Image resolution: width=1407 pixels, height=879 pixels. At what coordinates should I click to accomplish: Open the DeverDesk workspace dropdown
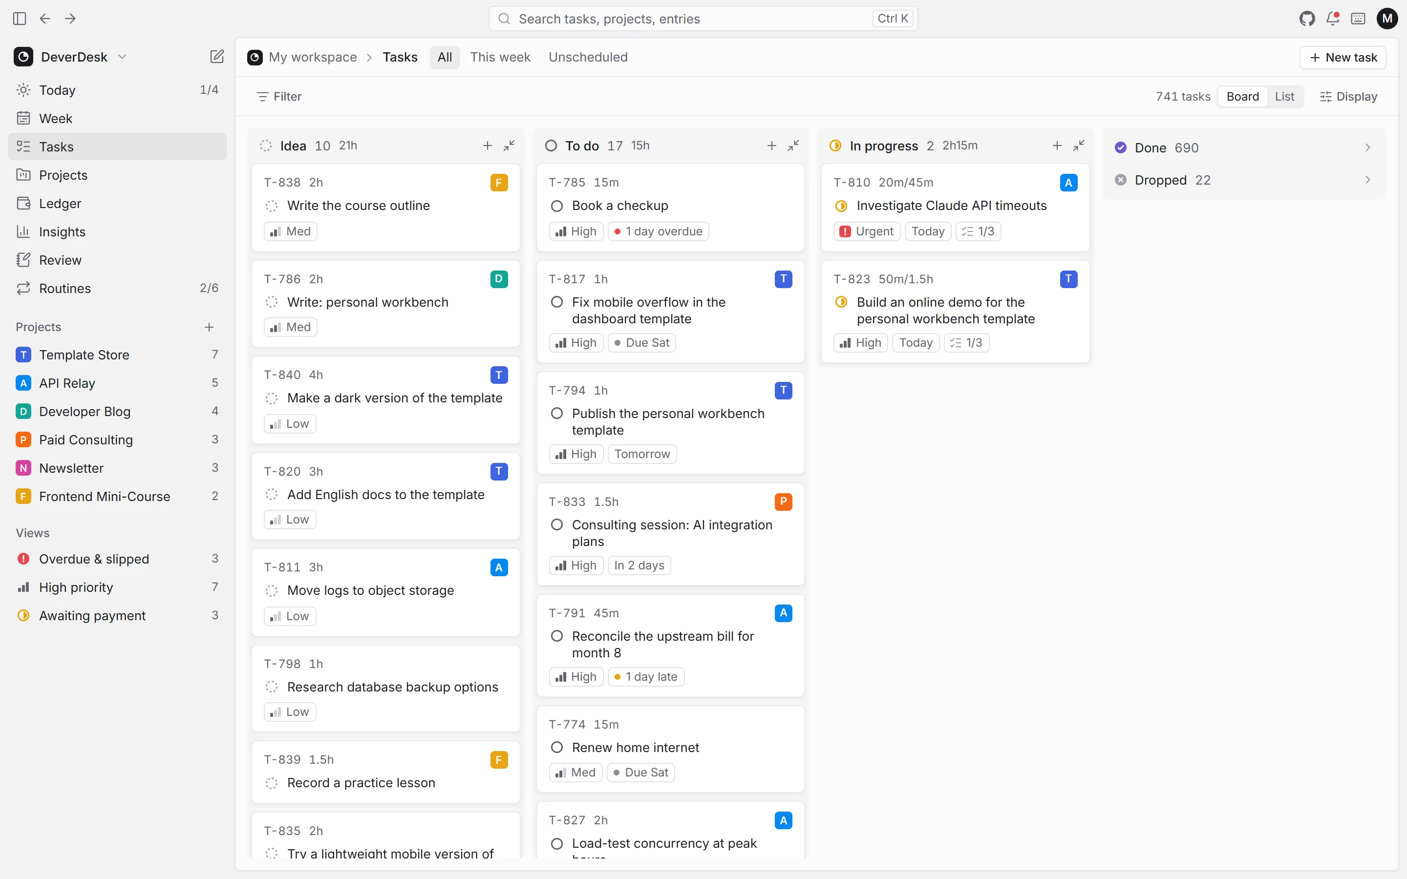point(70,56)
